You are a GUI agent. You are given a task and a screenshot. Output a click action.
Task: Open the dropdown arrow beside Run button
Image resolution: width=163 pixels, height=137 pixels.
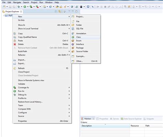click(28, 7)
